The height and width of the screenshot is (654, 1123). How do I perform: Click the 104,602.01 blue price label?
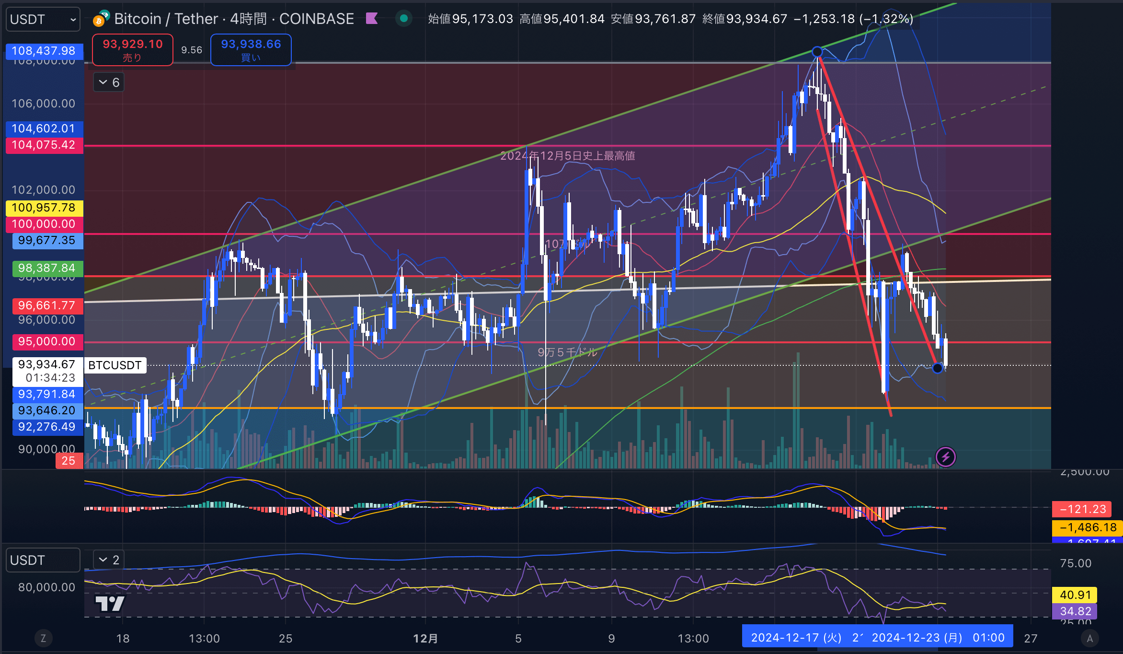[x=44, y=128]
